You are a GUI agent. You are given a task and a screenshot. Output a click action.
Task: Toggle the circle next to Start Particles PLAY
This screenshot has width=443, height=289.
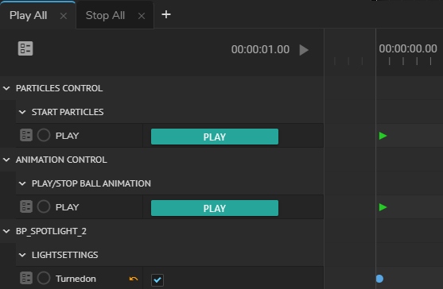coord(44,135)
